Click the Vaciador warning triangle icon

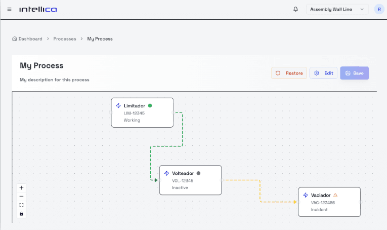coord(335,195)
